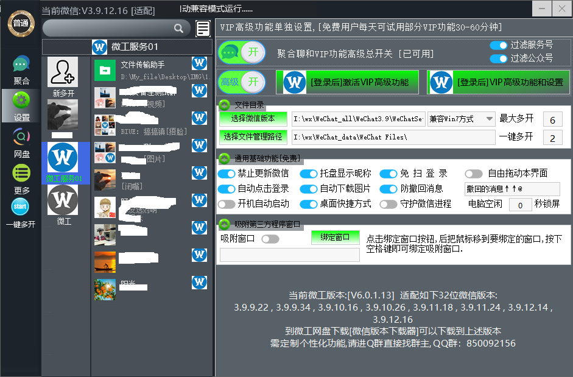This screenshot has width=573, height=377.
Task: Click the 最大多开 value field
Action: pos(552,119)
